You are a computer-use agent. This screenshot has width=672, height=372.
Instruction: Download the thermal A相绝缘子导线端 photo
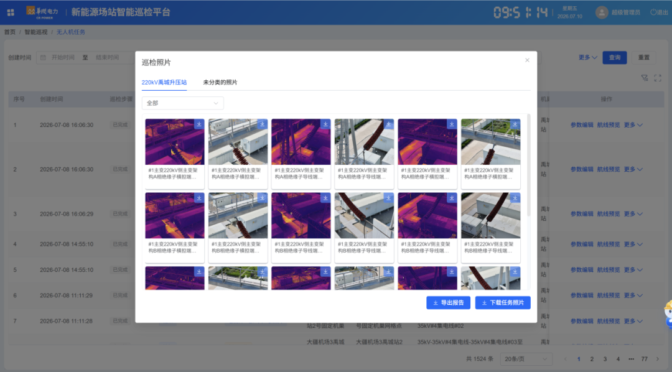tap(325, 124)
